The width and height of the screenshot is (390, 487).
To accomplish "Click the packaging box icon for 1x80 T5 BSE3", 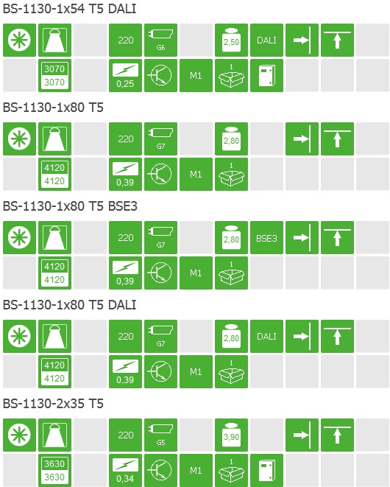I will coord(232,273).
